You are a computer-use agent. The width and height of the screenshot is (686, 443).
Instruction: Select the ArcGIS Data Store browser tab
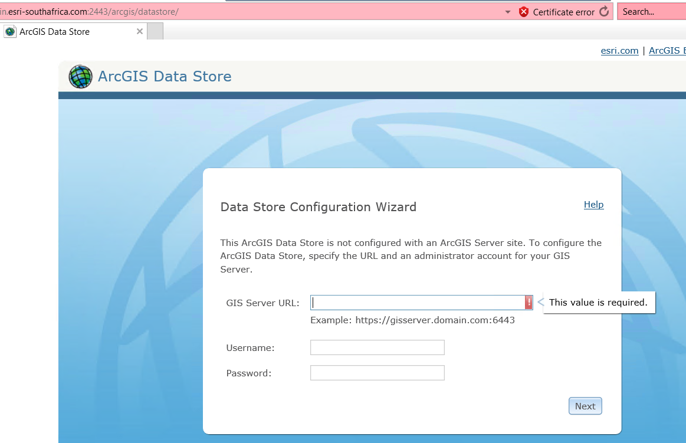tap(74, 31)
